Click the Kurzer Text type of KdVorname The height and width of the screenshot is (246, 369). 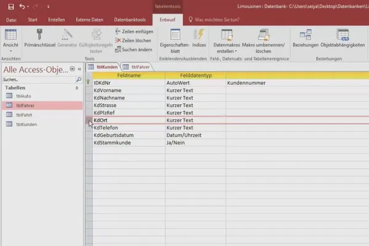point(196,90)
